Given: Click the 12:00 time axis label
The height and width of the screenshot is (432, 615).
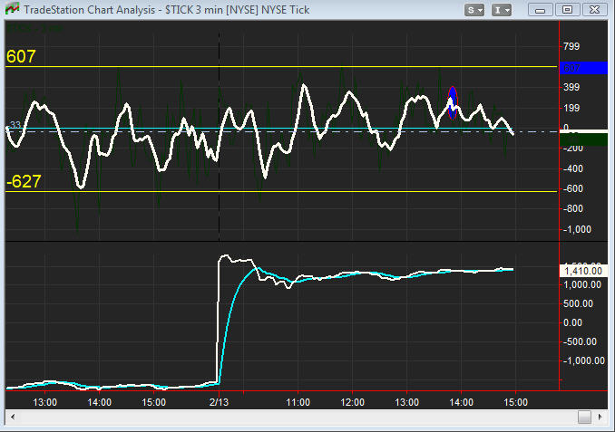Looking at the screenshot, I should pyautogui.click(x=352, y=402).
